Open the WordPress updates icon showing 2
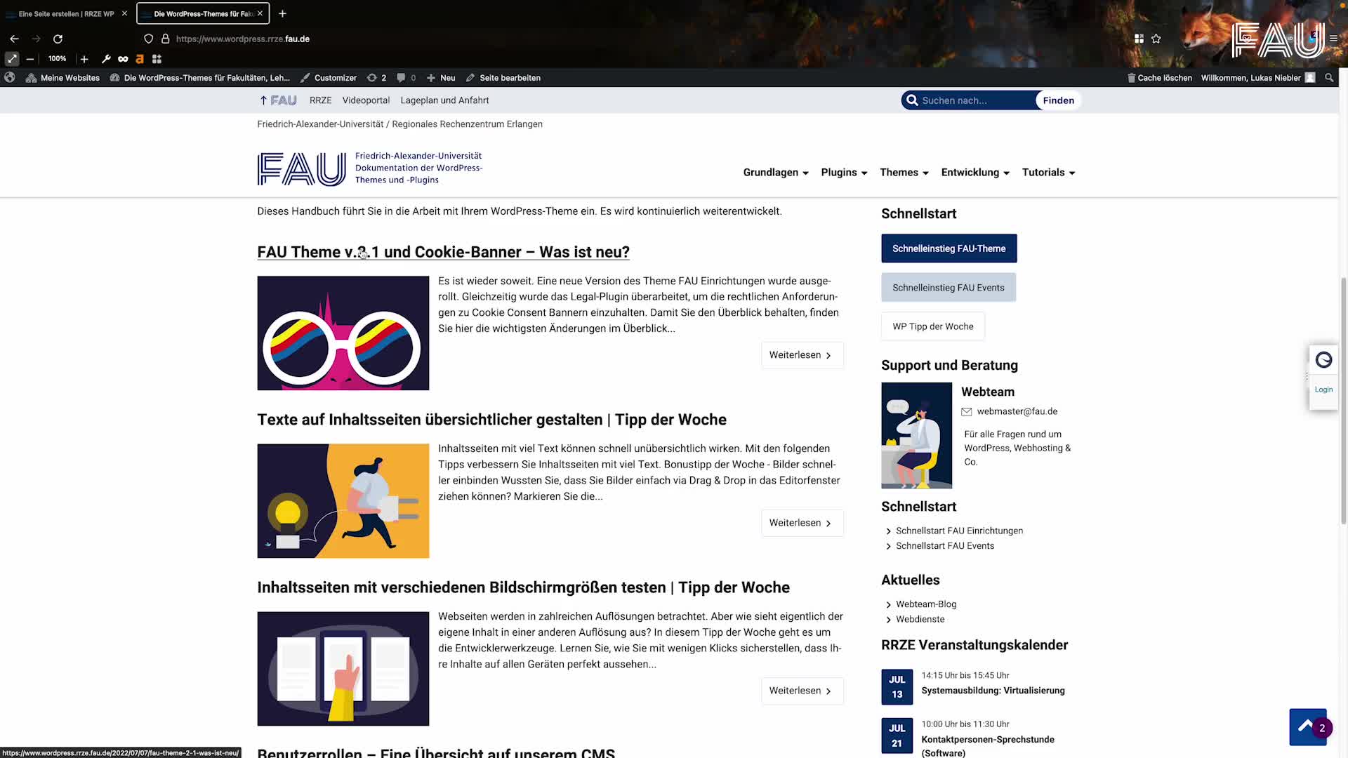 pyautogui.click(x=376, y=78)
